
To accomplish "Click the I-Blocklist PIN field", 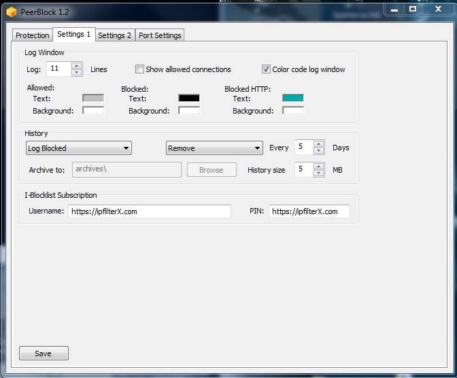I will pos(309,211).
